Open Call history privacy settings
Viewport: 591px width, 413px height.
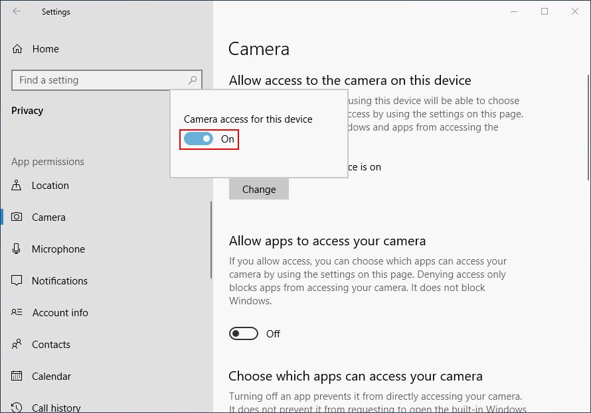56,408
